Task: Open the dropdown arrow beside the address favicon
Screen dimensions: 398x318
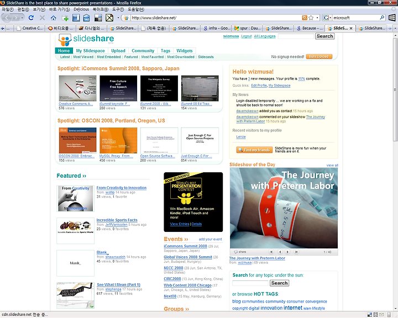Action: tap(118, 18)
